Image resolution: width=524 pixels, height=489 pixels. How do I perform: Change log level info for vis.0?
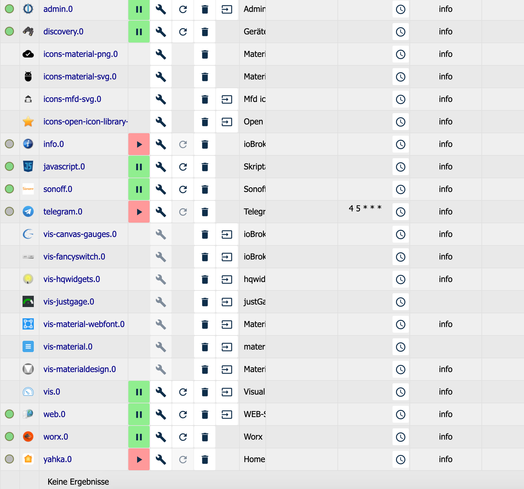(445, 392)
